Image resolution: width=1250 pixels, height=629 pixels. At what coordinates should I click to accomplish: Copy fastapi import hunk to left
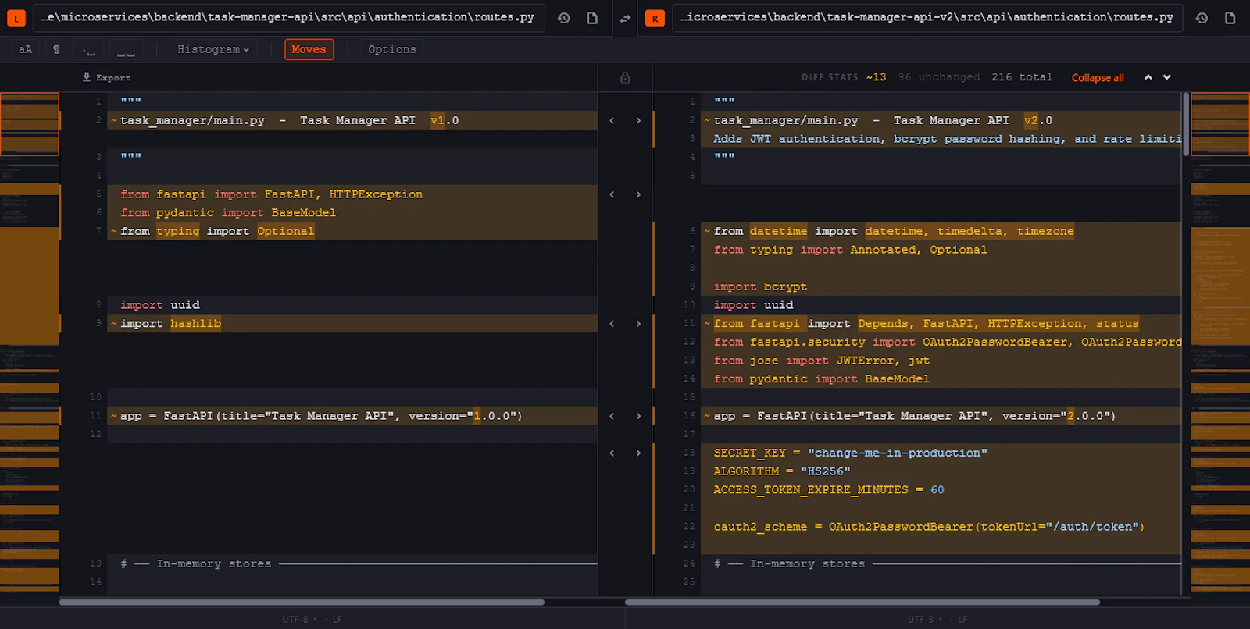point(612,194)
